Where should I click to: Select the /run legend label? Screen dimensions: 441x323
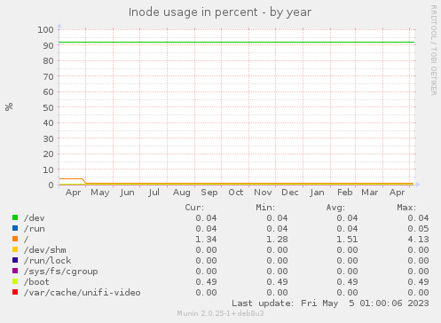coord(35,229)
